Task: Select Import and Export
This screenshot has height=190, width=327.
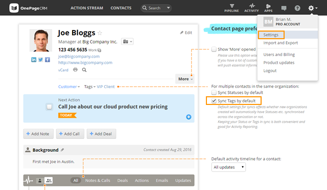Action: (x=281, y=43)
